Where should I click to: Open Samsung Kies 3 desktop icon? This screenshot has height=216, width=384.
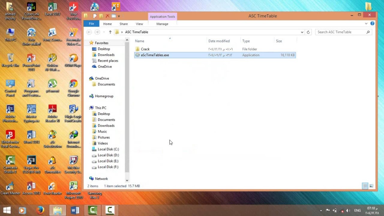click(94, 195)
